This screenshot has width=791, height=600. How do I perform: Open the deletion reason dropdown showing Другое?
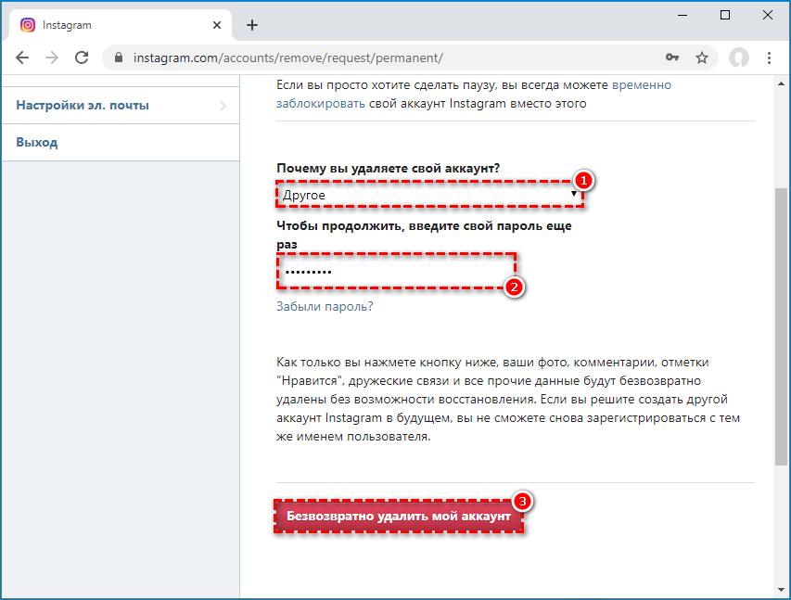[x=429, y=195]
